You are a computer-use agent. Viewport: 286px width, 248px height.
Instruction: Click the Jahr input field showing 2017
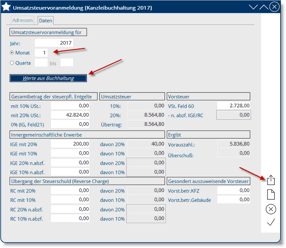[x=54, y=43]
